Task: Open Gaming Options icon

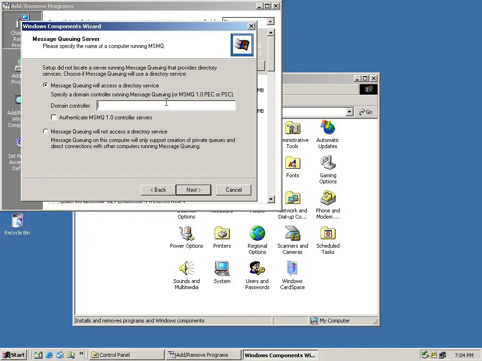Action: coord(328,169)
